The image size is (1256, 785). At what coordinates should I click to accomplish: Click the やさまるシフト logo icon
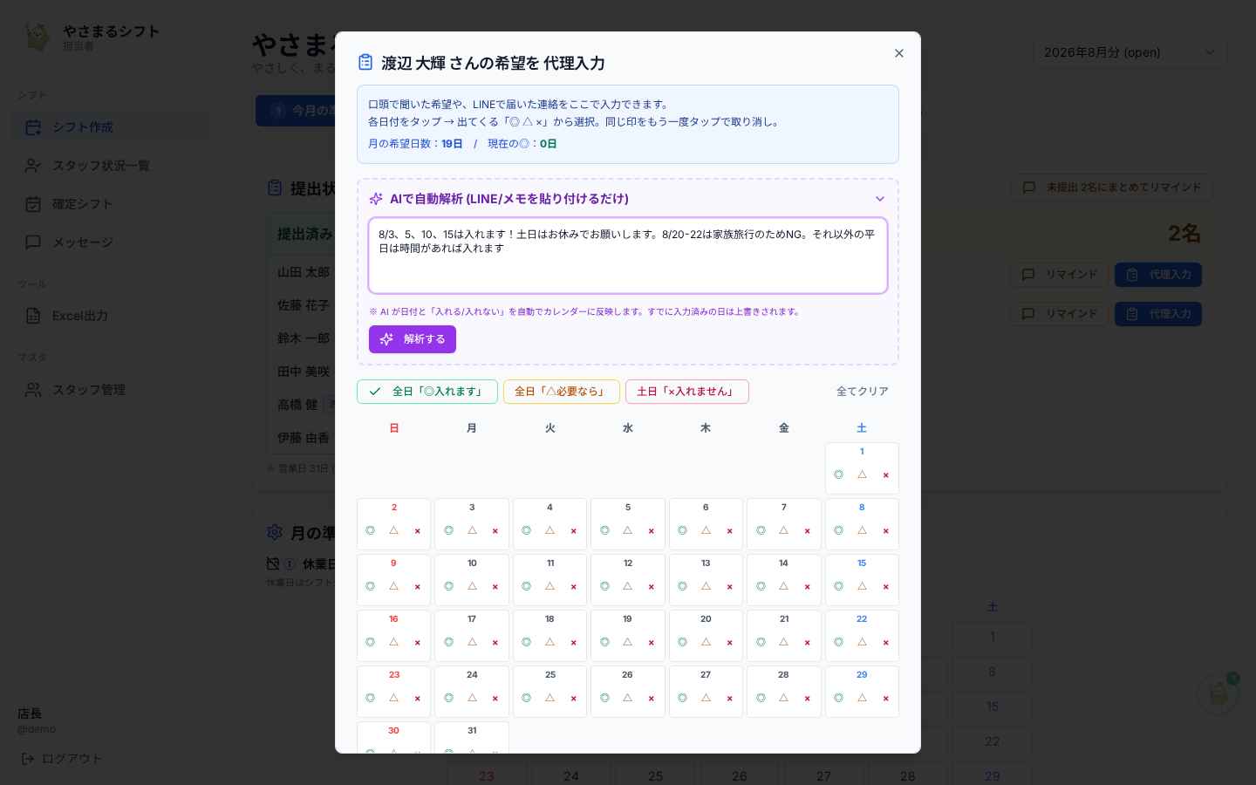(x=37, y=37)
